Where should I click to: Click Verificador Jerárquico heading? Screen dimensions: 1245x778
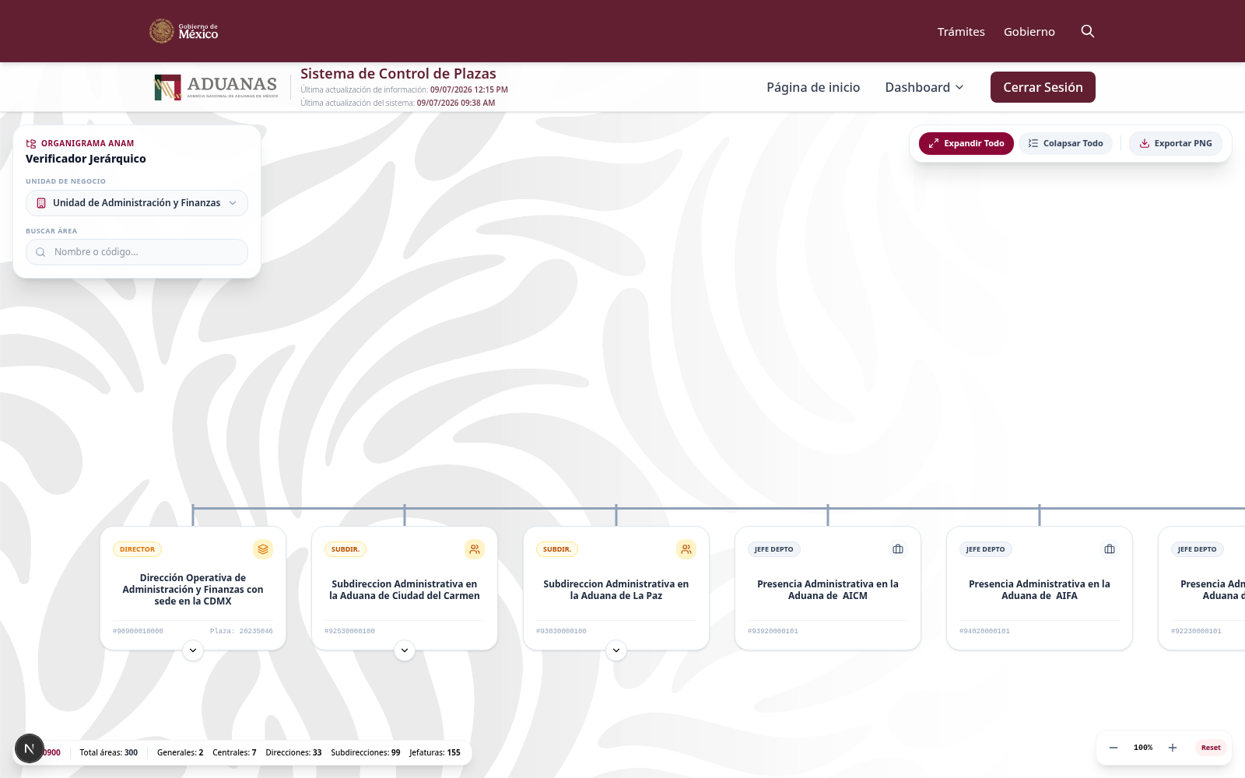pos(86,159)
